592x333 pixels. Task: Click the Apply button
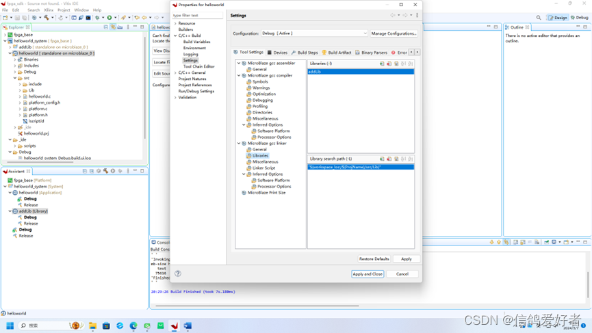pyautogui.click(x=407, y=259)
